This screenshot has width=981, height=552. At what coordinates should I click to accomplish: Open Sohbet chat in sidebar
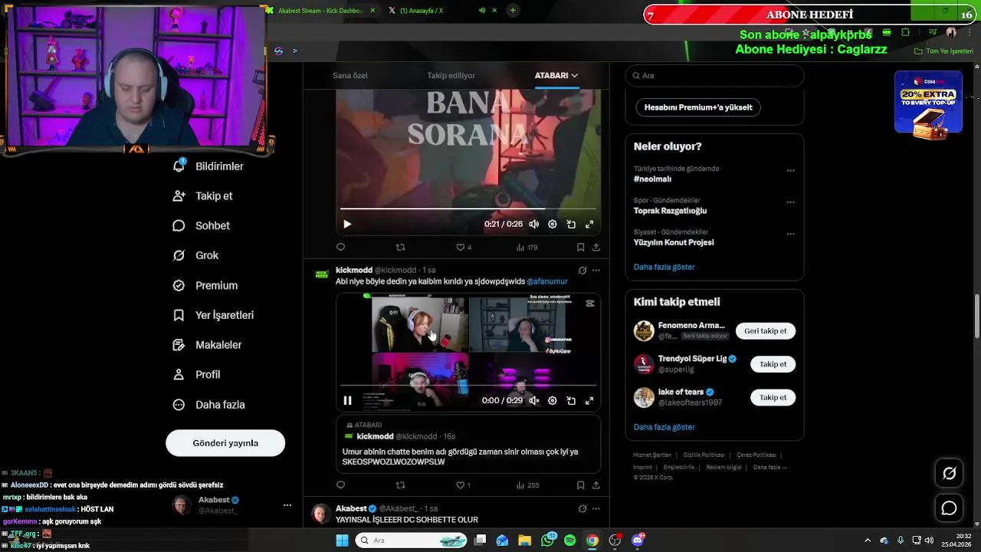click(202, 226)
